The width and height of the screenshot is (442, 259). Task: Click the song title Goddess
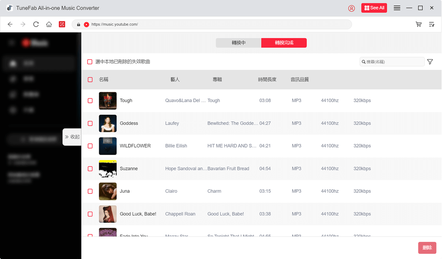[129, 123]
